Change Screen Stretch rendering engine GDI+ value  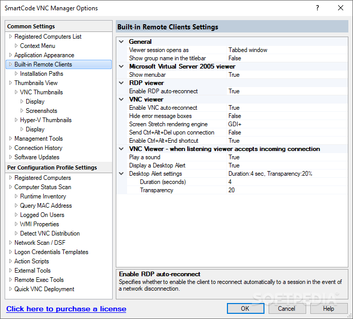click(x=287, y=124)
